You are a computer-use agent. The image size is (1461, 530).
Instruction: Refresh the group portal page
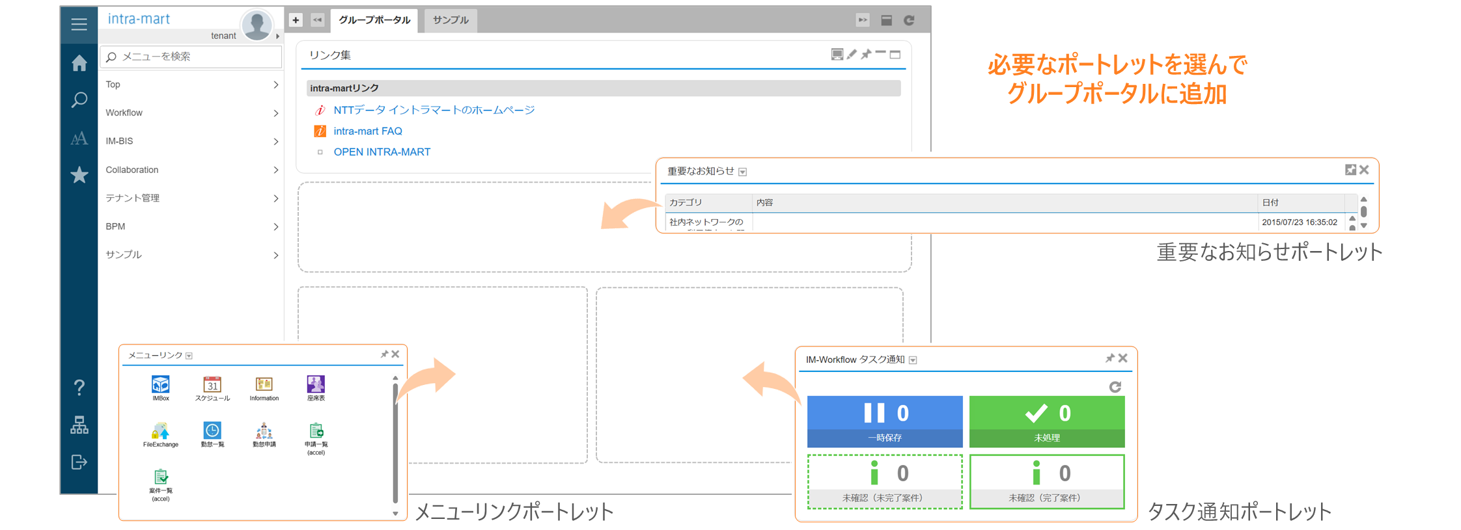[909, 20]
